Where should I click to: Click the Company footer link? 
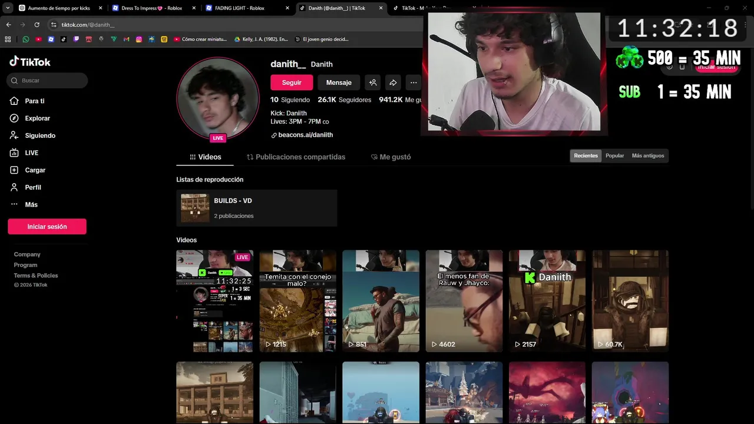(27, 254)
